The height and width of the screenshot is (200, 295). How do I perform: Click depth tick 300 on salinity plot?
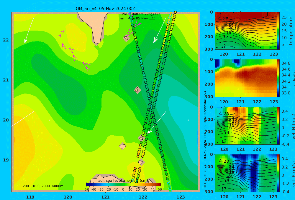(x=209, y=97)
